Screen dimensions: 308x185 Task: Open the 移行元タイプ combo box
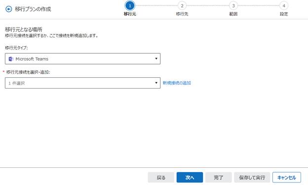coord(83,59)
